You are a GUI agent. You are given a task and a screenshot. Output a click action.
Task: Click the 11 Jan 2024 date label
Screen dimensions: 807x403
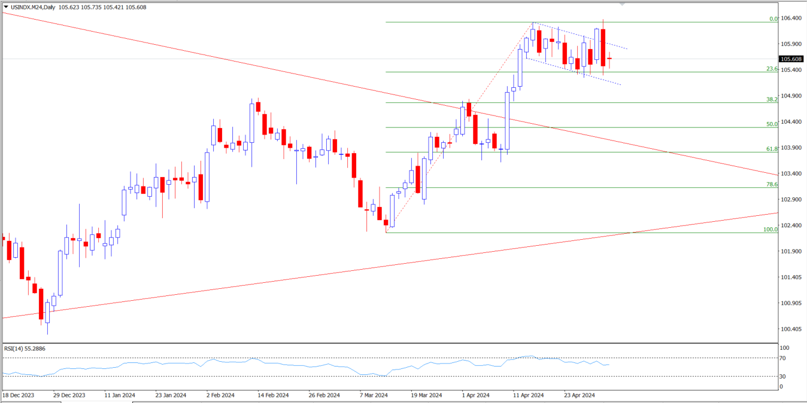[120, 395]
